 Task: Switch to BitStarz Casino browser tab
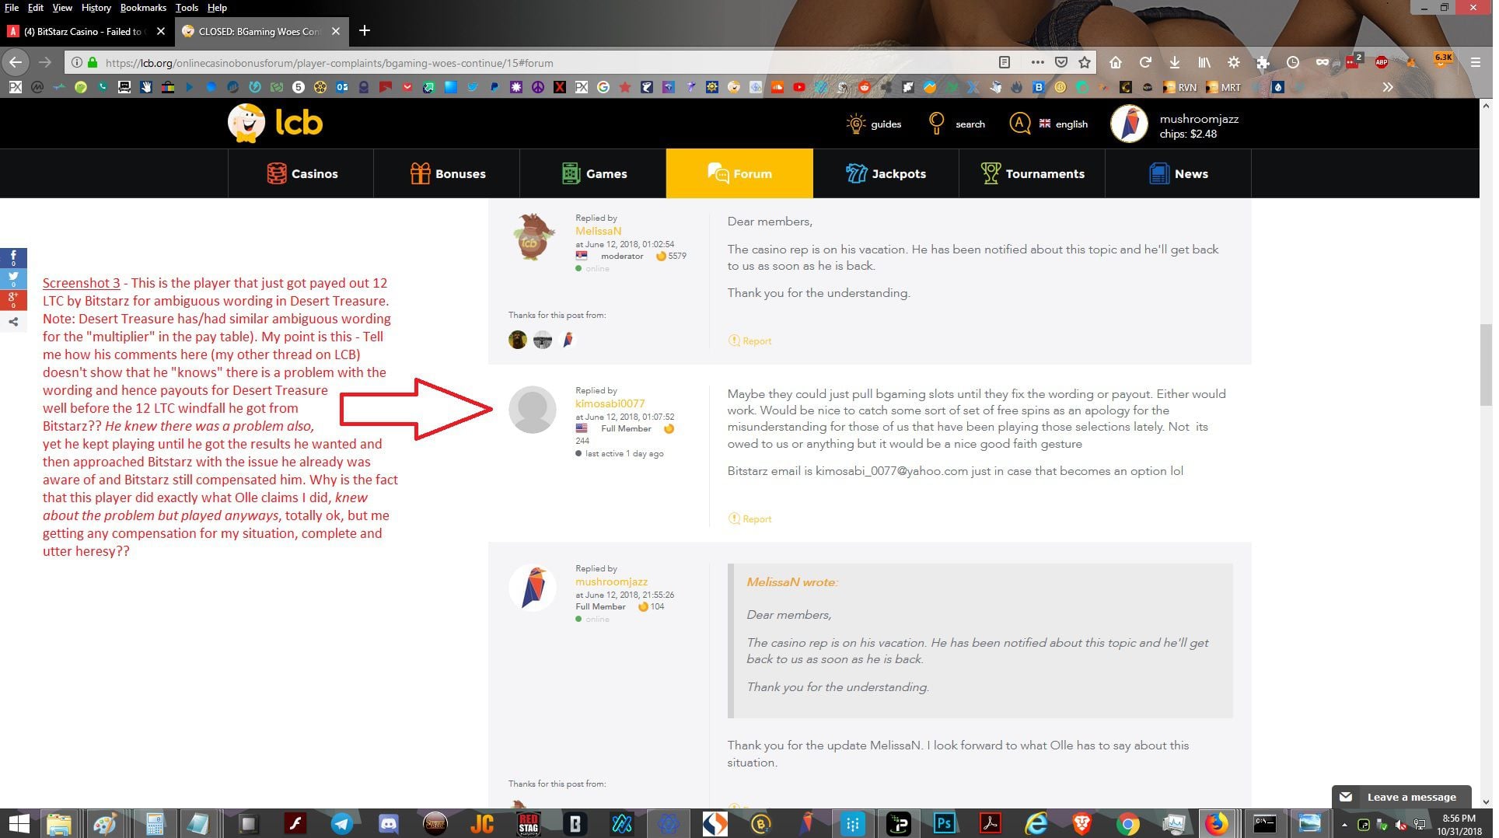pyautogui.click(x=82, y=32)
